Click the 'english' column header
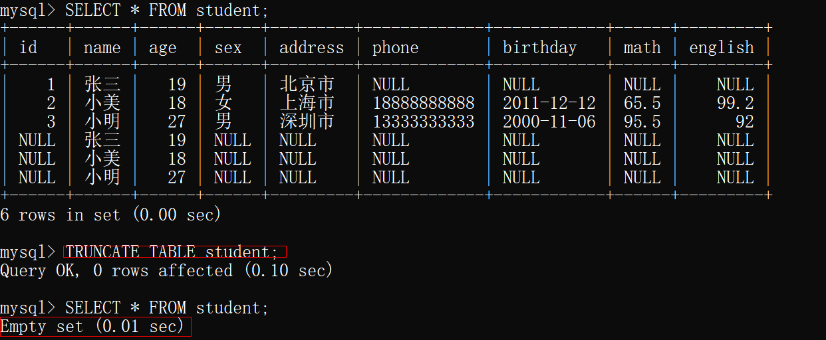This screenshot has height=340, width=826. click(721, 48)
